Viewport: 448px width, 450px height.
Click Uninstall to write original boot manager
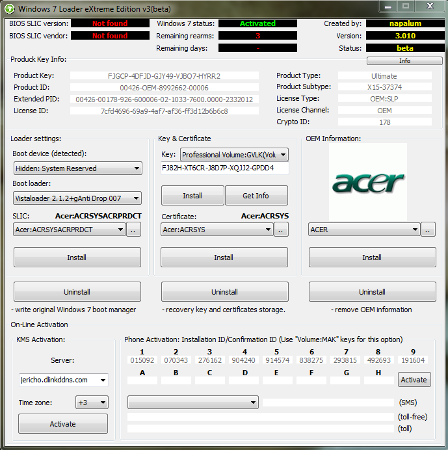pos(77,292)
